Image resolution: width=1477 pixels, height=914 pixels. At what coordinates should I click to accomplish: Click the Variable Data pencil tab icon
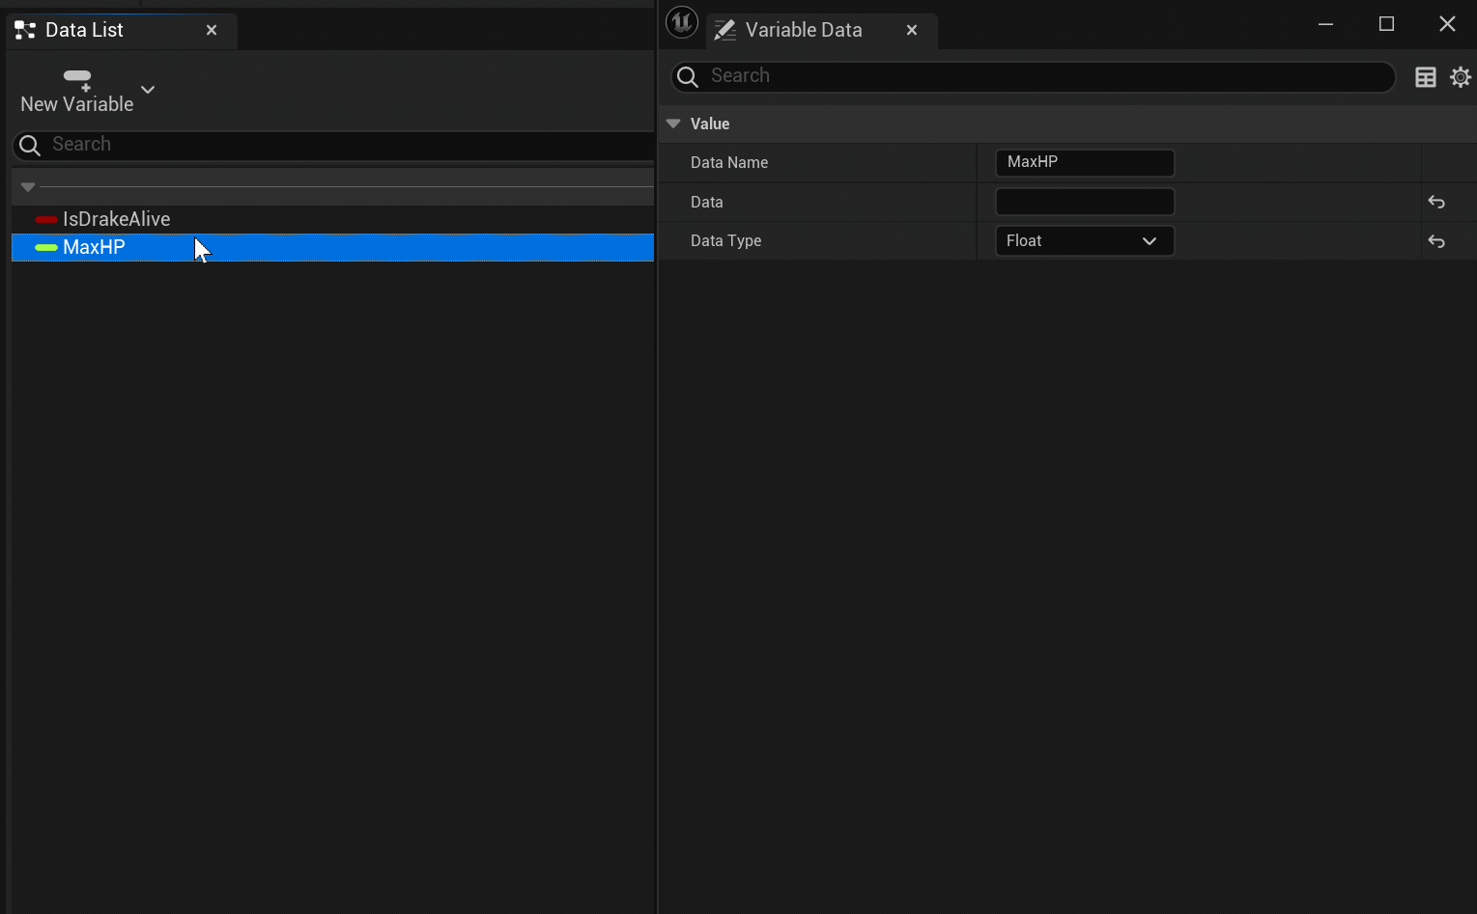pos(724,30)
